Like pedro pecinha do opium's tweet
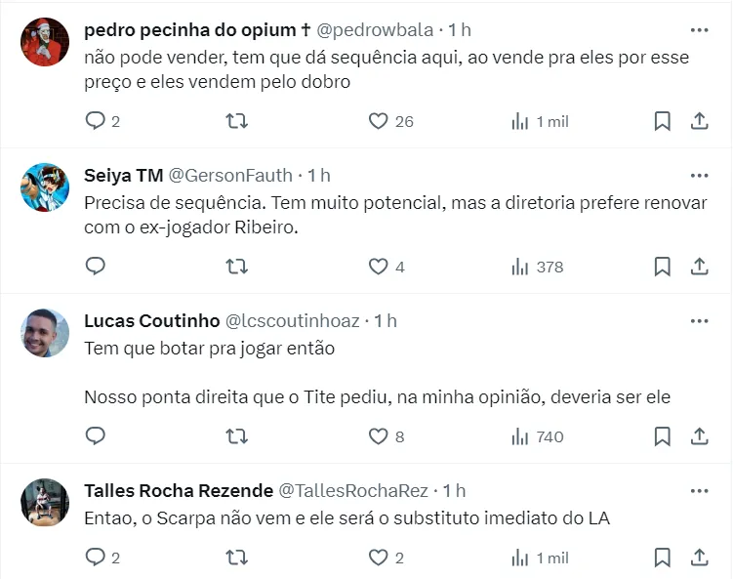 pos(379,121)
